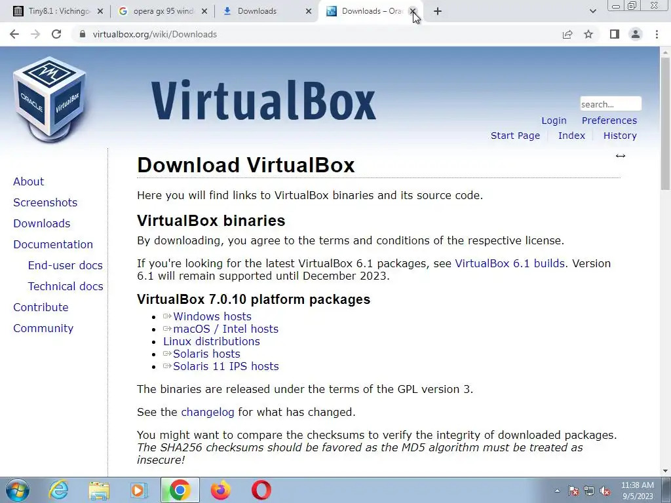Viewport: 671px width, 503px height.
Task: Open the Preferences link
Action: [609, 121]
